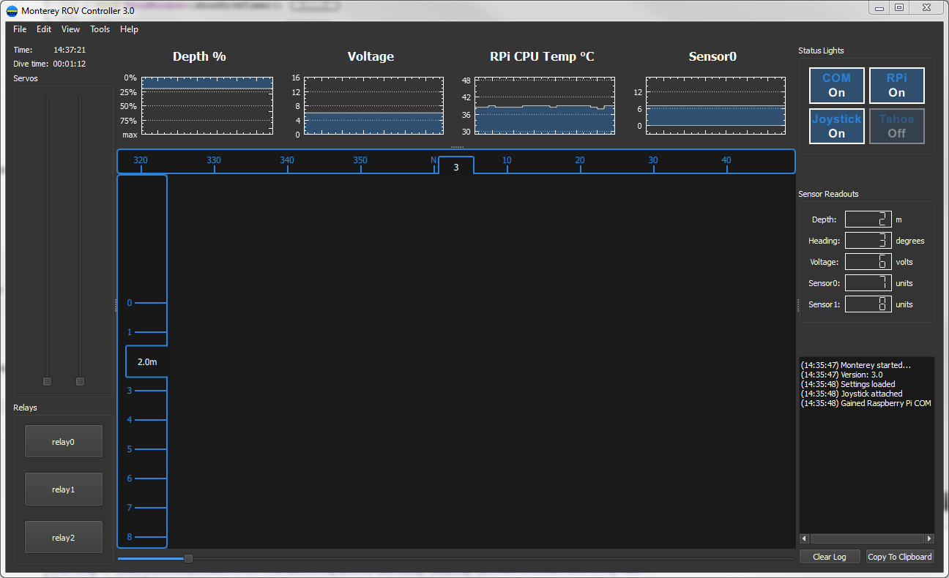Click the compass heading indicator showing 3
Viewport: 949px width, 578px height.
pos(456,166)
